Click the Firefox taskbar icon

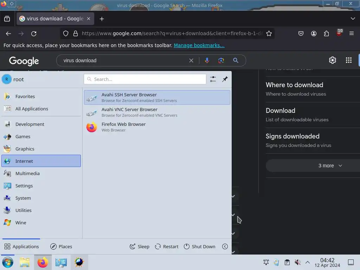pyautogui.click(x=43, y=262)
